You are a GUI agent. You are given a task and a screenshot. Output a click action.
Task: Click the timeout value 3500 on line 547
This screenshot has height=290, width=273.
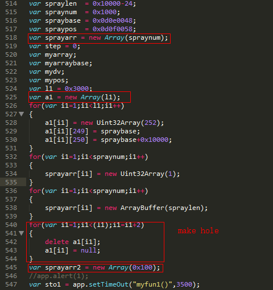point(184,284)
